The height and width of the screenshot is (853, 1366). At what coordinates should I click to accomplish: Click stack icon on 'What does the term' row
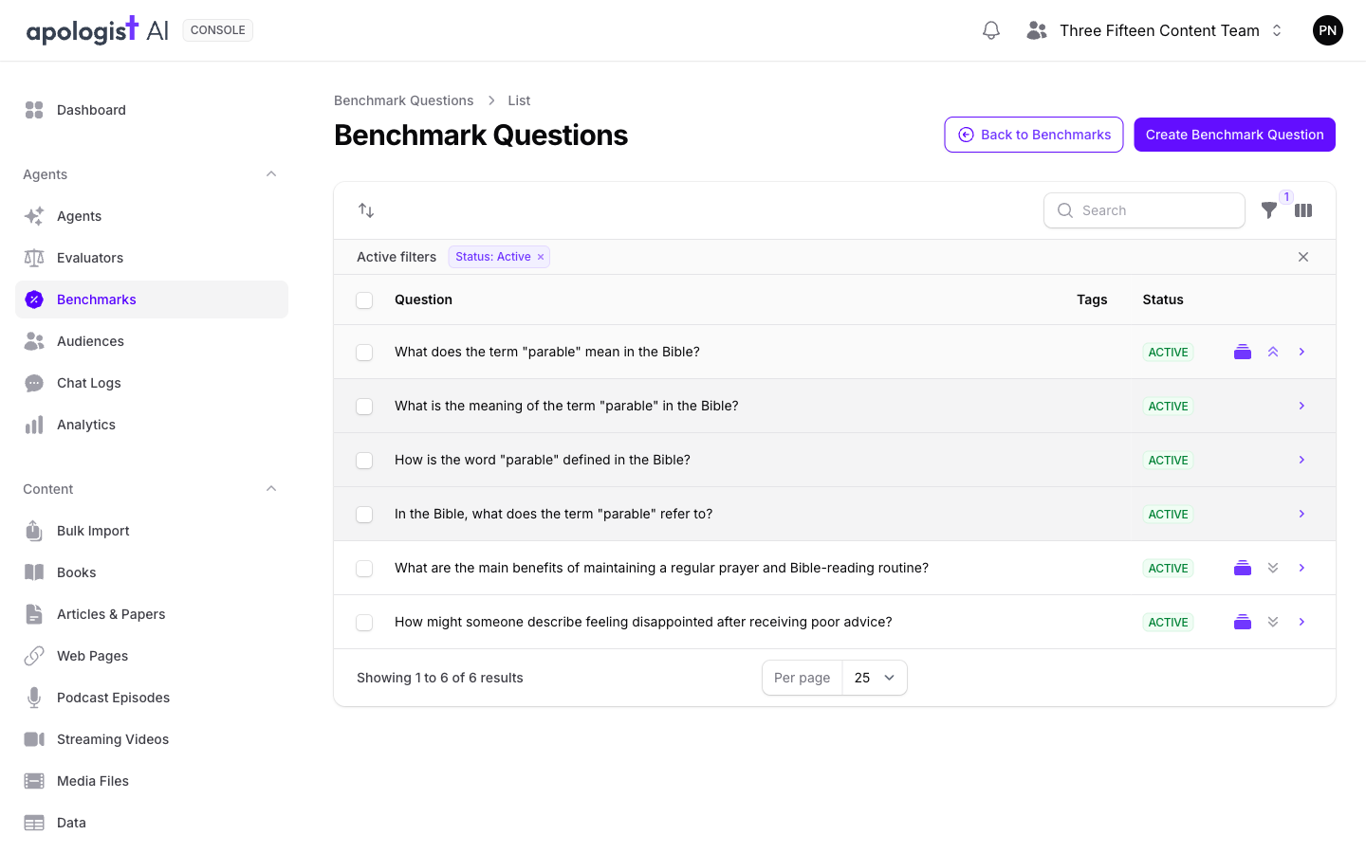point(1243,352)
